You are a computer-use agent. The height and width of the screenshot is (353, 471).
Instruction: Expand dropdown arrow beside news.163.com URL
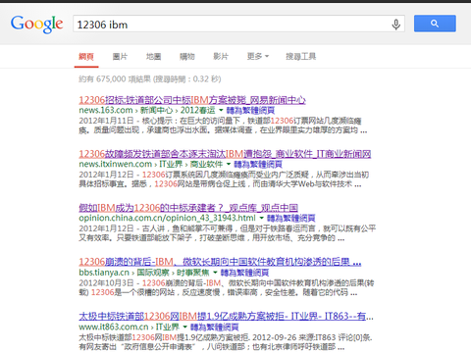221,110
